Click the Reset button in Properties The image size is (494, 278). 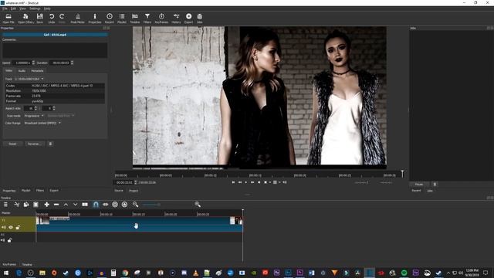[12, 144]
